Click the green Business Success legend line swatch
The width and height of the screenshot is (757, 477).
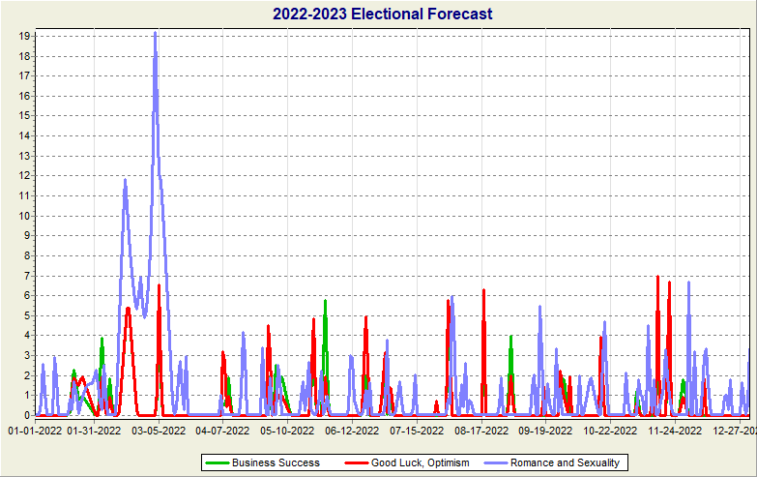(x=218, y=462)
